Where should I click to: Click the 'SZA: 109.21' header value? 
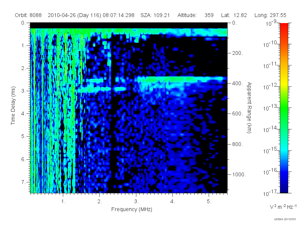coord(155,15)
